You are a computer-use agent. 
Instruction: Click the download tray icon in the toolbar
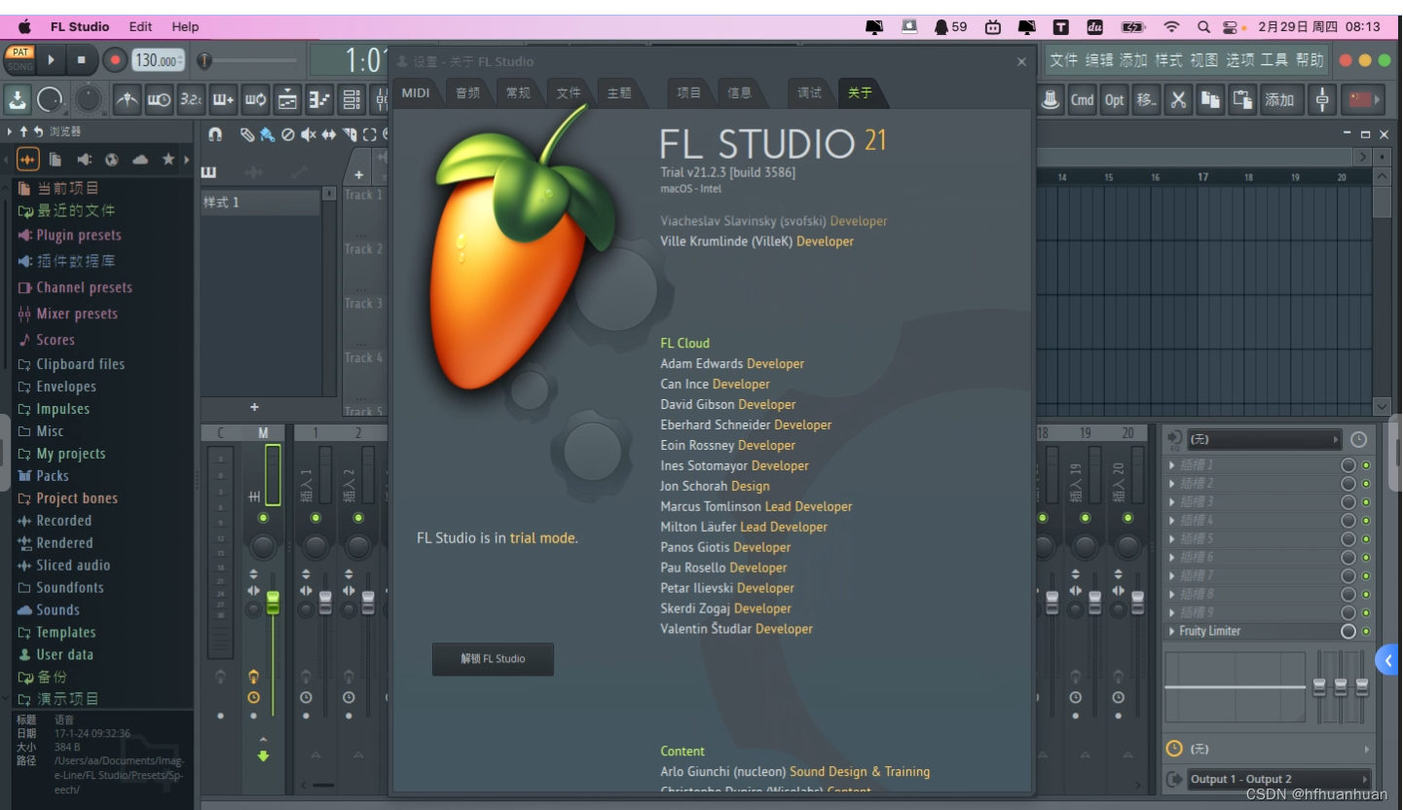click(18, 99)
